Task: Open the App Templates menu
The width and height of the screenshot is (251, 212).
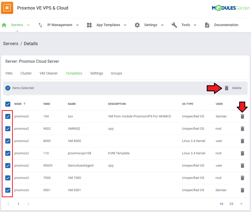Action: pyautogui.click(x=108, y=25)
